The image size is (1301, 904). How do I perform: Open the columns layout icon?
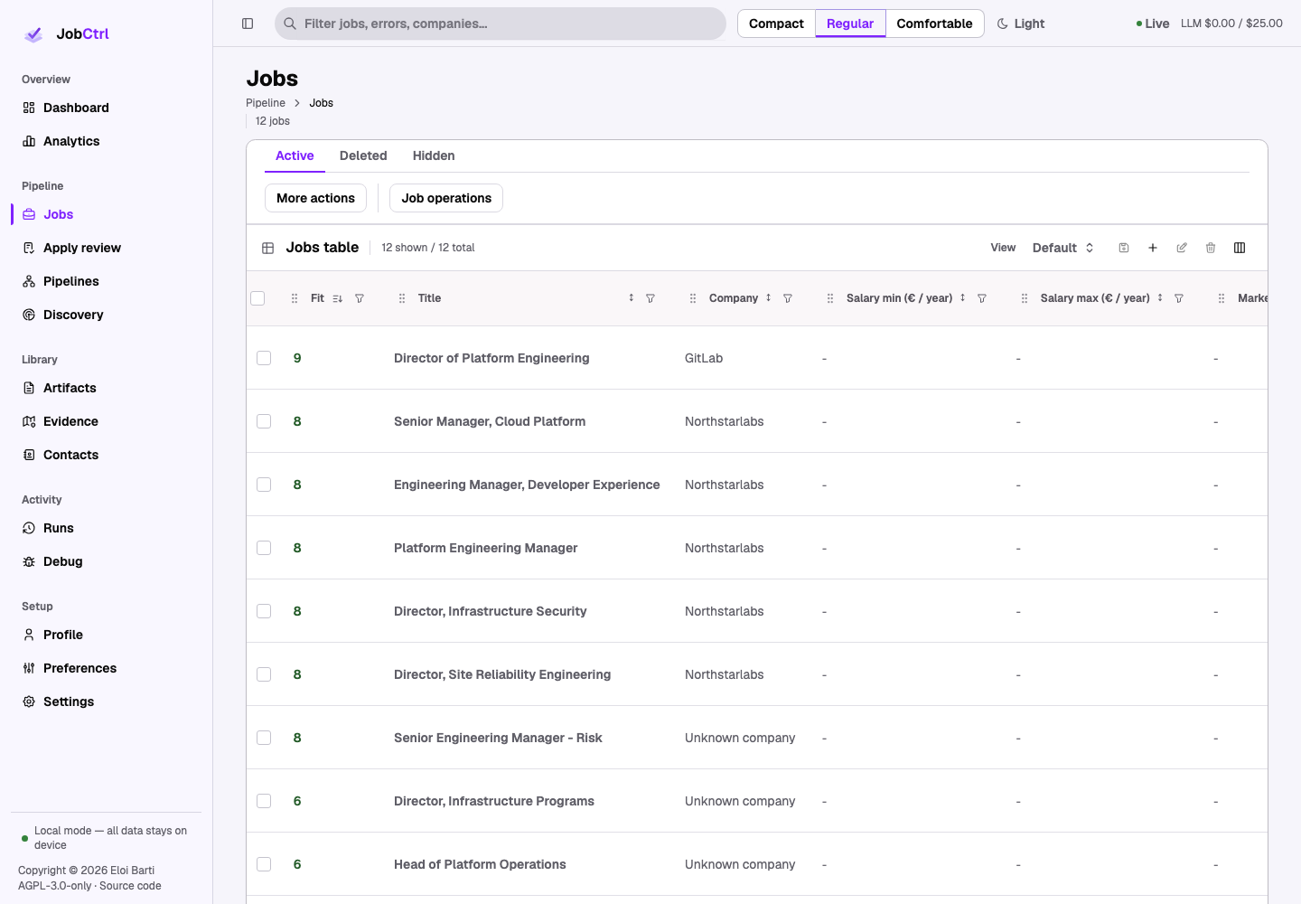[x=1240, y=248]
